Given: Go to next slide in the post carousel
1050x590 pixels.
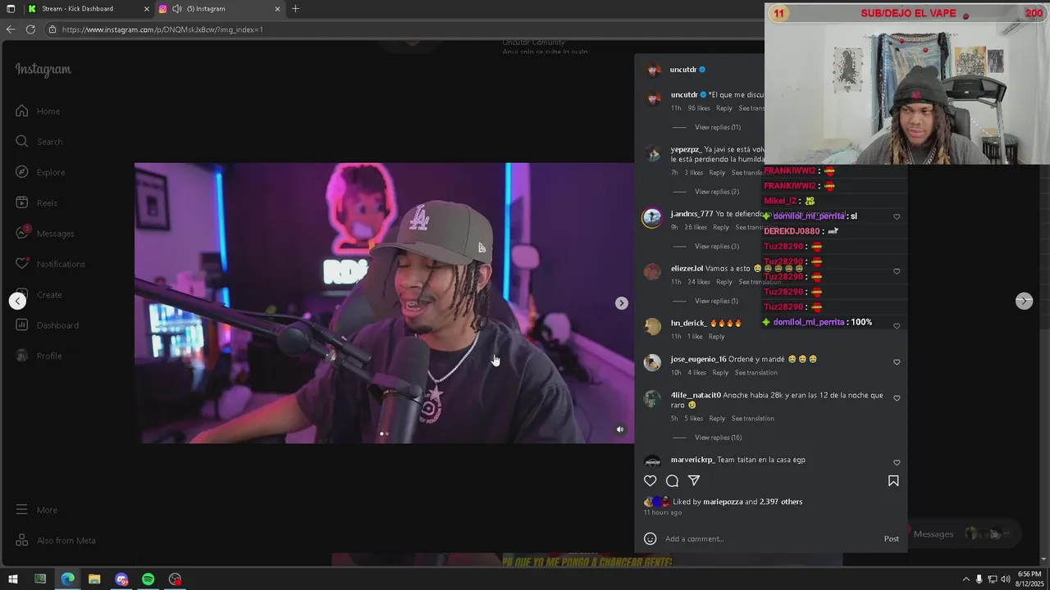Looking at the screenshot, I should click(622, 303).
